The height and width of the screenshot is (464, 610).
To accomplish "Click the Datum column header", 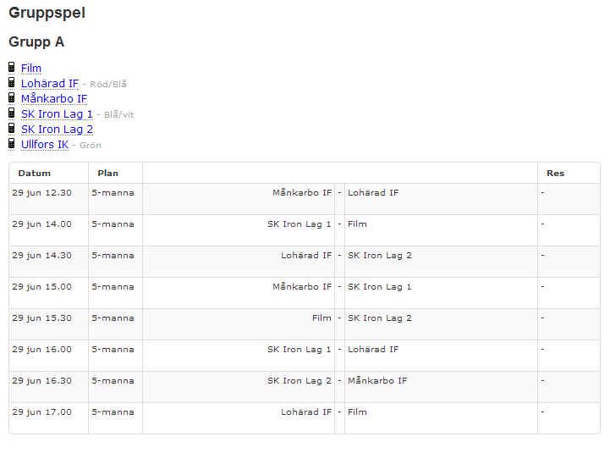I will coord(35,174).
